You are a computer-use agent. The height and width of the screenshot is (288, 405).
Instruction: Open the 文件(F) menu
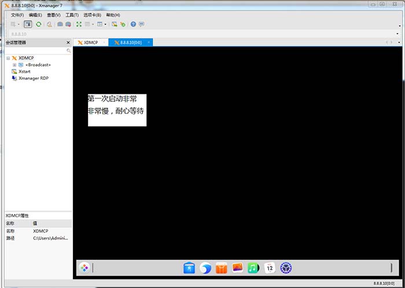point(17,15)
